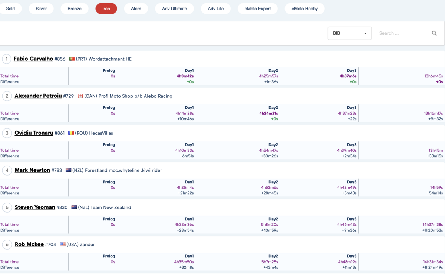Click Mark Newton's total 14h59s
Viewport: 445px width, 274px height.
(436, 187)
